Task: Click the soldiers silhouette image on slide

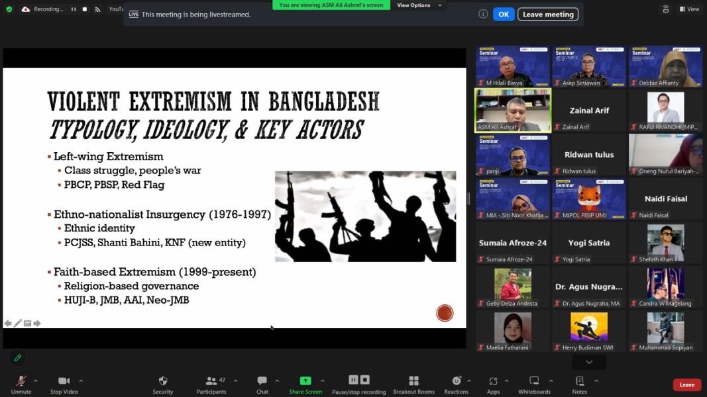Action: click(x=365, y=216)
